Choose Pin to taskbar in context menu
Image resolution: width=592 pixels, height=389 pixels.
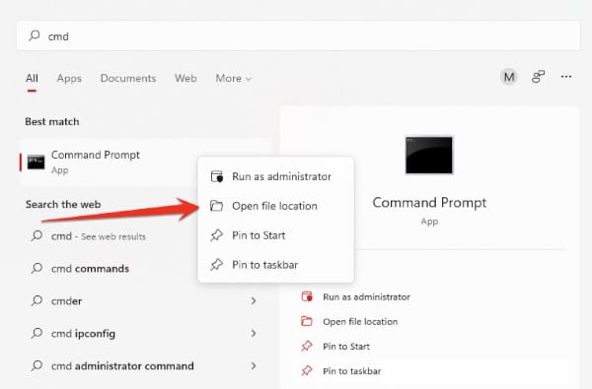pos(275,265)
